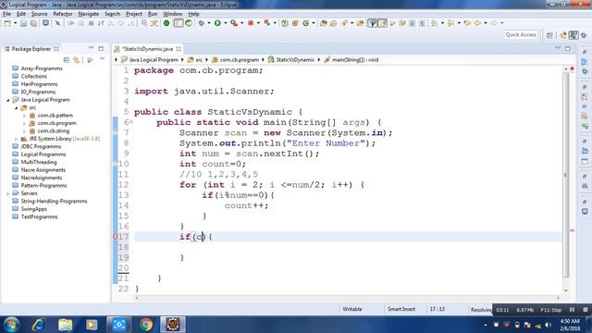Click the volume icon in system tray
Screen dimensions: 592x333
point(548,325)
